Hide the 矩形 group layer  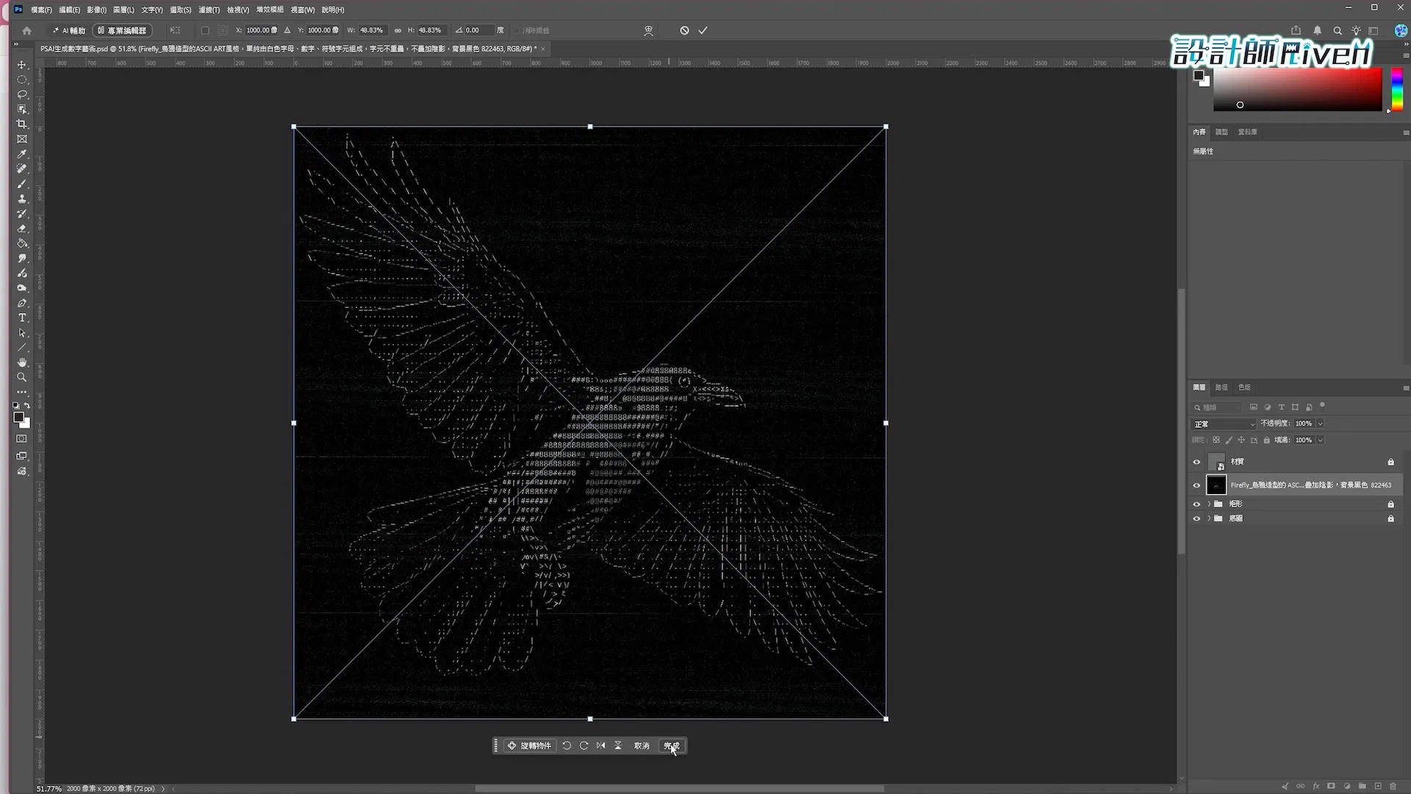[1196, 504]
